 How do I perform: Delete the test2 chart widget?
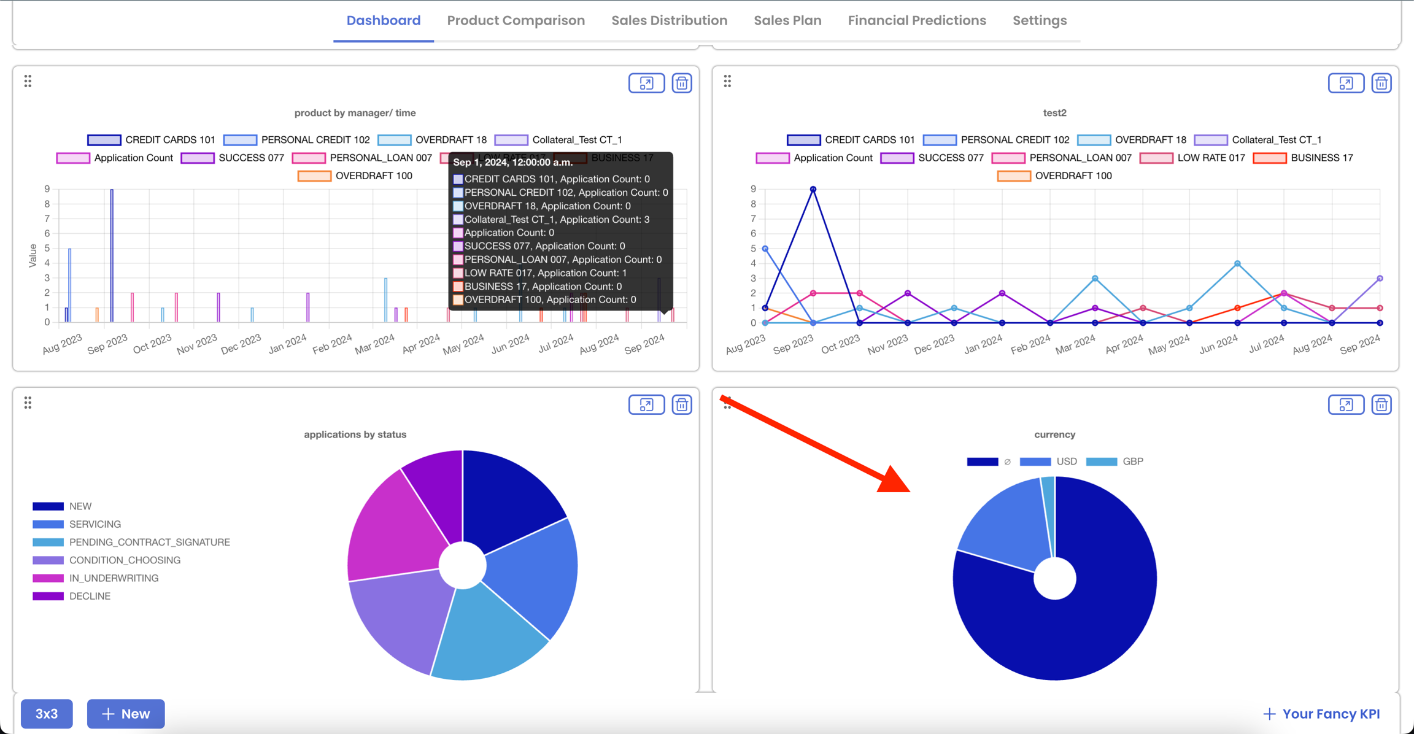pyautogui.click(x=1381, y=83)
